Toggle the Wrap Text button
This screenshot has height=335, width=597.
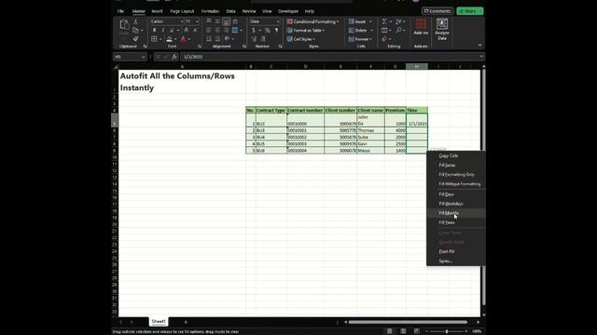pyautogui.click(x=235, y=21)
